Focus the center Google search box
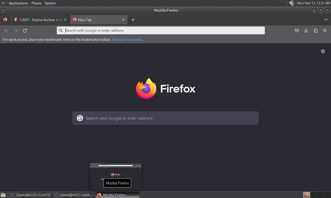Viewport: 331px width, 198px height. point(165,118)
